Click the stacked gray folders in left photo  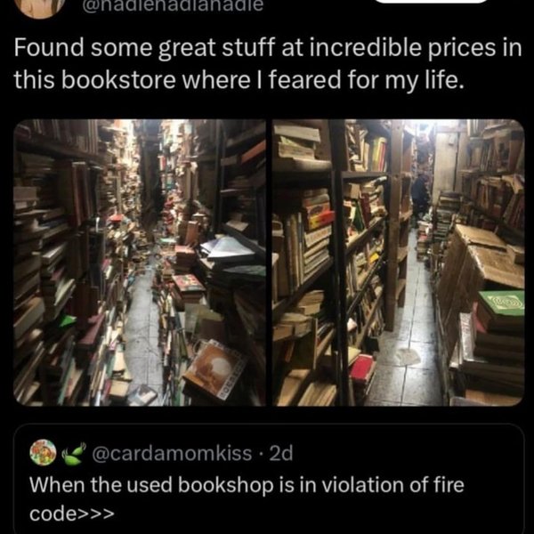[230, 253]
